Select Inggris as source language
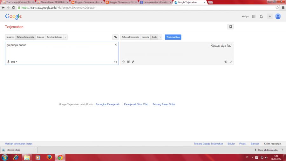This screenshot has height=161, width=286. coord(10,37)
